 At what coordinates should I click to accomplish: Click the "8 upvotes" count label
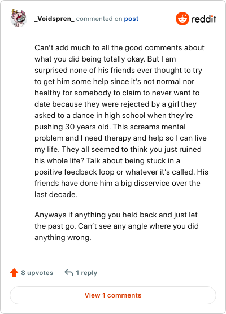pos(37,273)
